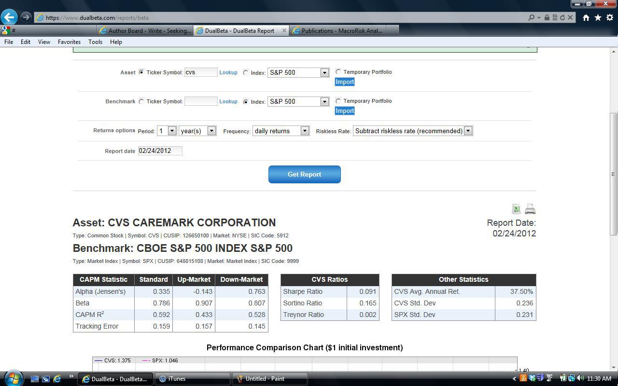
Task: Open the Period number dropdown
Action: click(167, 131)
